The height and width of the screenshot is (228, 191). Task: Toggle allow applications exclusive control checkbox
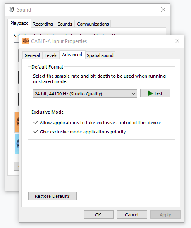(x=36, y=123)
